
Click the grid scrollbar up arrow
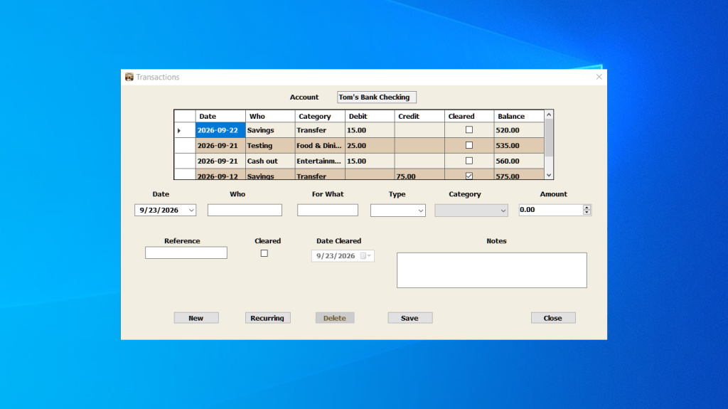[x=549, y=115]
